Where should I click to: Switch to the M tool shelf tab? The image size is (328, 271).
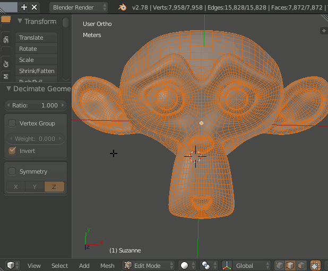(x=6, y=76)
